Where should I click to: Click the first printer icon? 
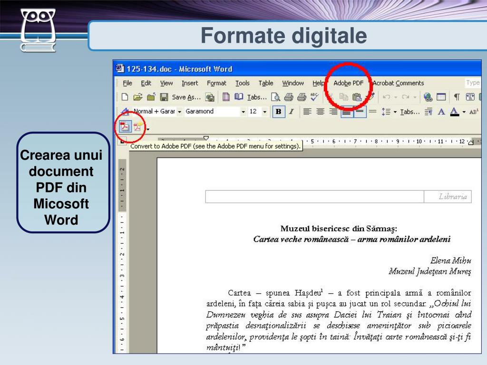coord(289,97)
